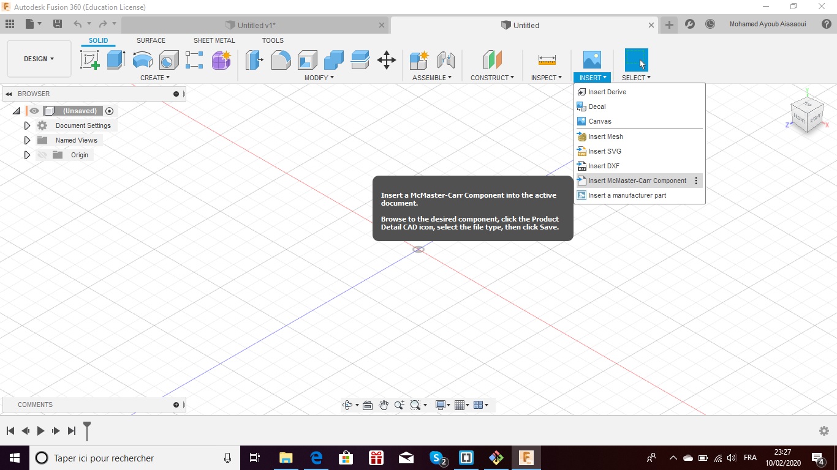Select the Hole tool

[169, 60]
